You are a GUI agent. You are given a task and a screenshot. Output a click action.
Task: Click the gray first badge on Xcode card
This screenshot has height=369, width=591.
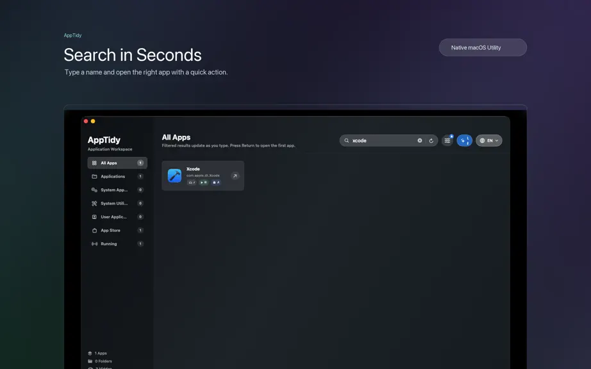(x=192, y=183)
